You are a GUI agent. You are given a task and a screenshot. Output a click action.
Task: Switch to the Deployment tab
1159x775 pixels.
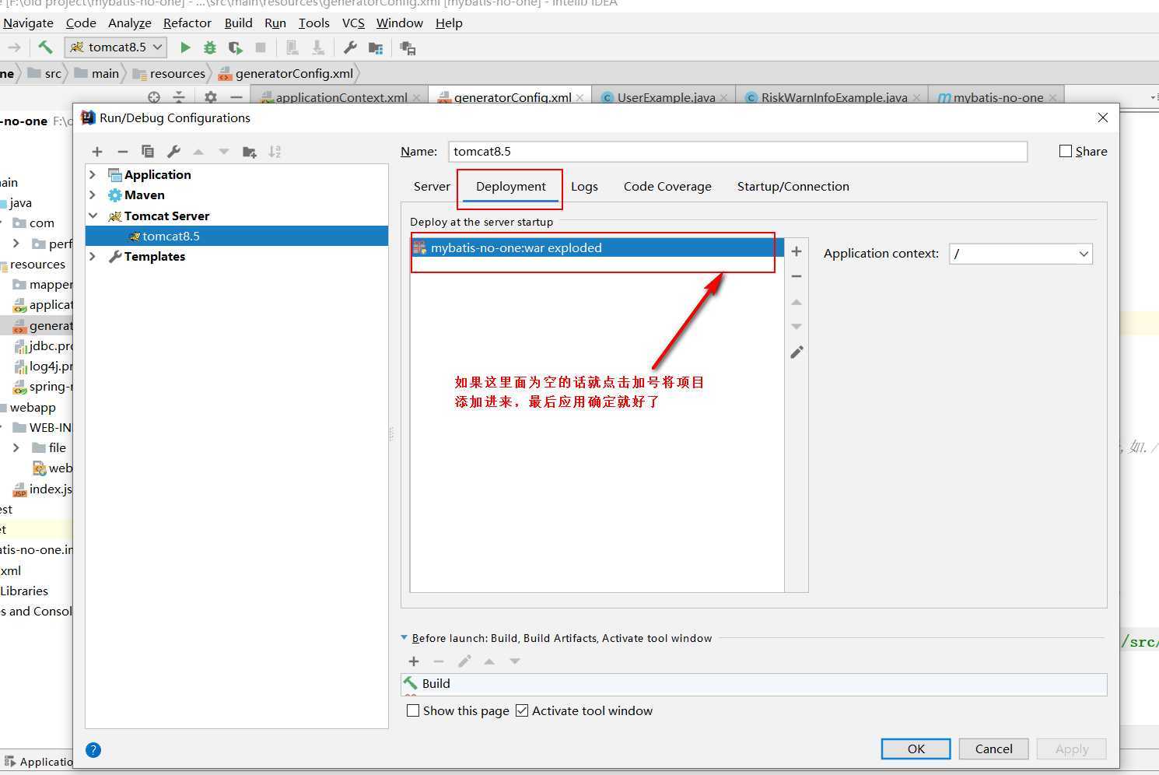[511, 187]
